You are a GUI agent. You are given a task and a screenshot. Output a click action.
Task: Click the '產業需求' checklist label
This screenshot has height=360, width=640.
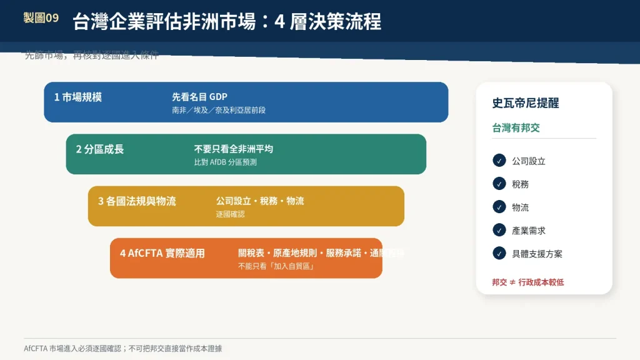click(x=529, y=231)
